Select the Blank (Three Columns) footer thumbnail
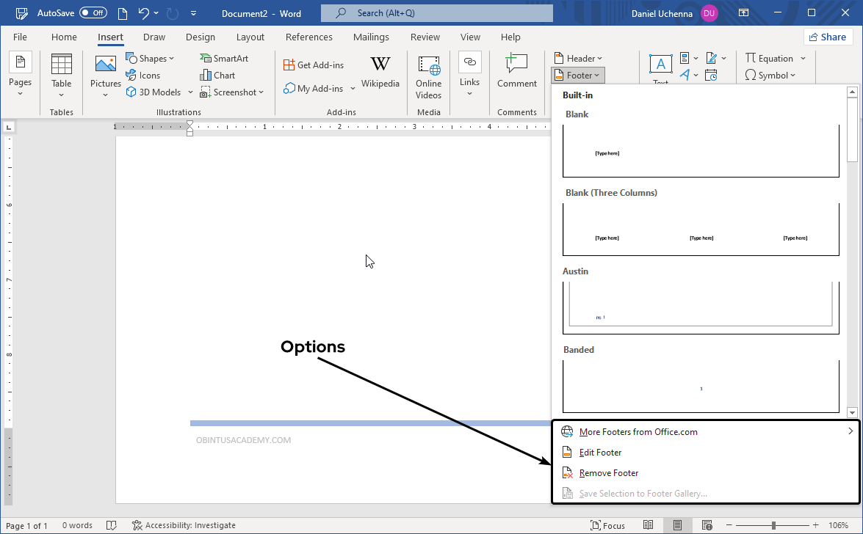Screen dimensions: 863x534 point(701,230)
